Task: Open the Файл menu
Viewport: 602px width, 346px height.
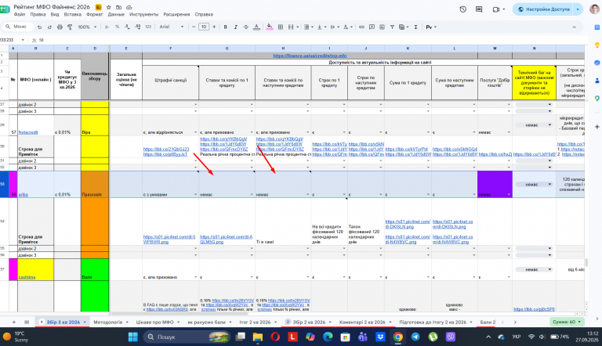Action: point(20,15)
